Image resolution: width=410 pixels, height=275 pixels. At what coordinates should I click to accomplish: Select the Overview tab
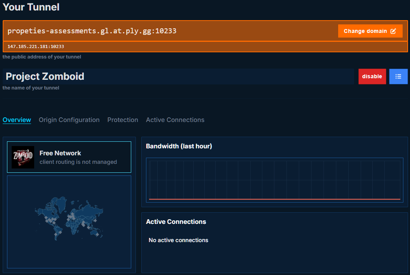pyautogui.click(x=17, y=120)
